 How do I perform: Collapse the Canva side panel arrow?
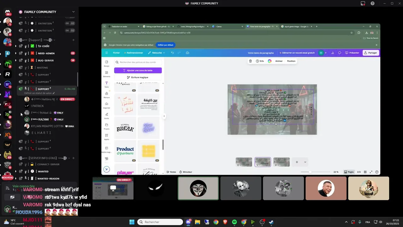click(164, 116)
